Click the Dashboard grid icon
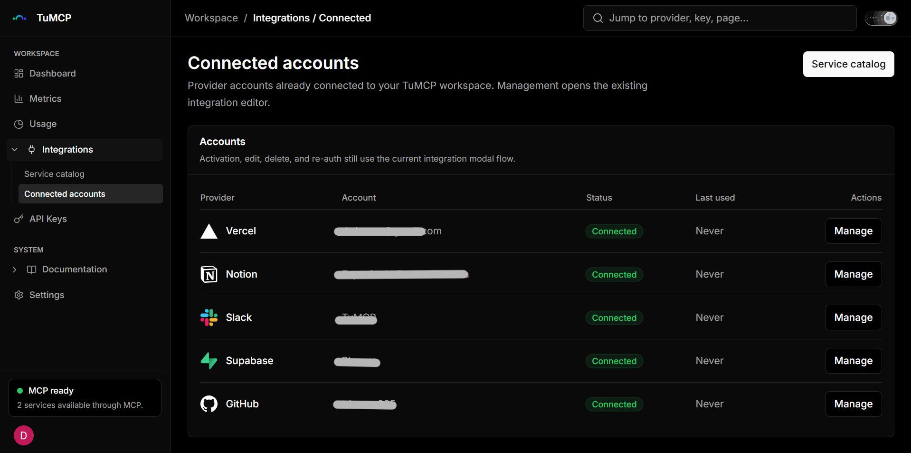 click(x=19, y=73)
